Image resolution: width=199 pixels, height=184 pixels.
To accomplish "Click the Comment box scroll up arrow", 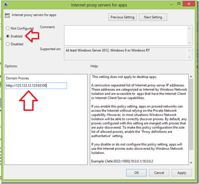I will pos(190,28).
